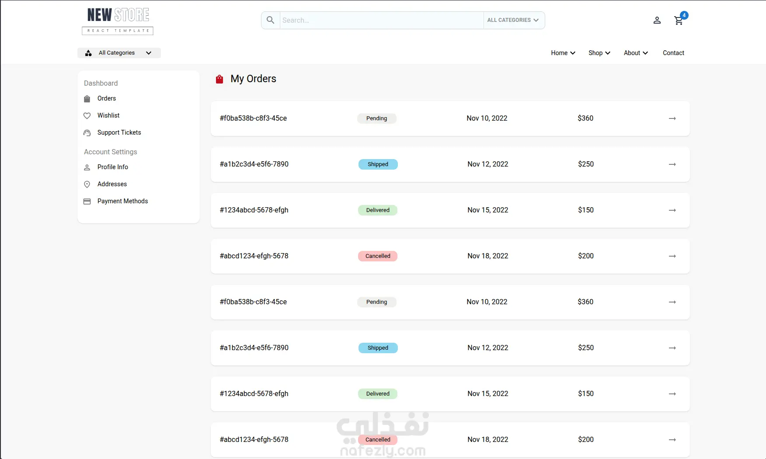This screenshot has width=766, height=459.
Task: Click arrow on first Shipped $250 order
Action: coord(672,164)
